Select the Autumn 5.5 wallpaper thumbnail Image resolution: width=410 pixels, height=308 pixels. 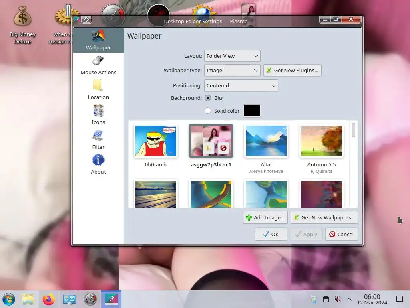tap(322, 141)
